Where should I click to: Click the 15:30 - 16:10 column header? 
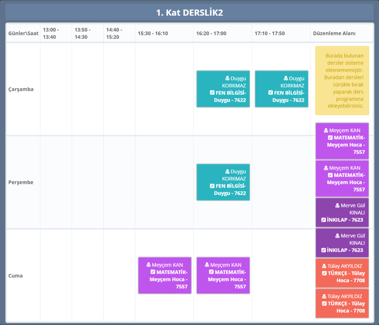point(153,34)
